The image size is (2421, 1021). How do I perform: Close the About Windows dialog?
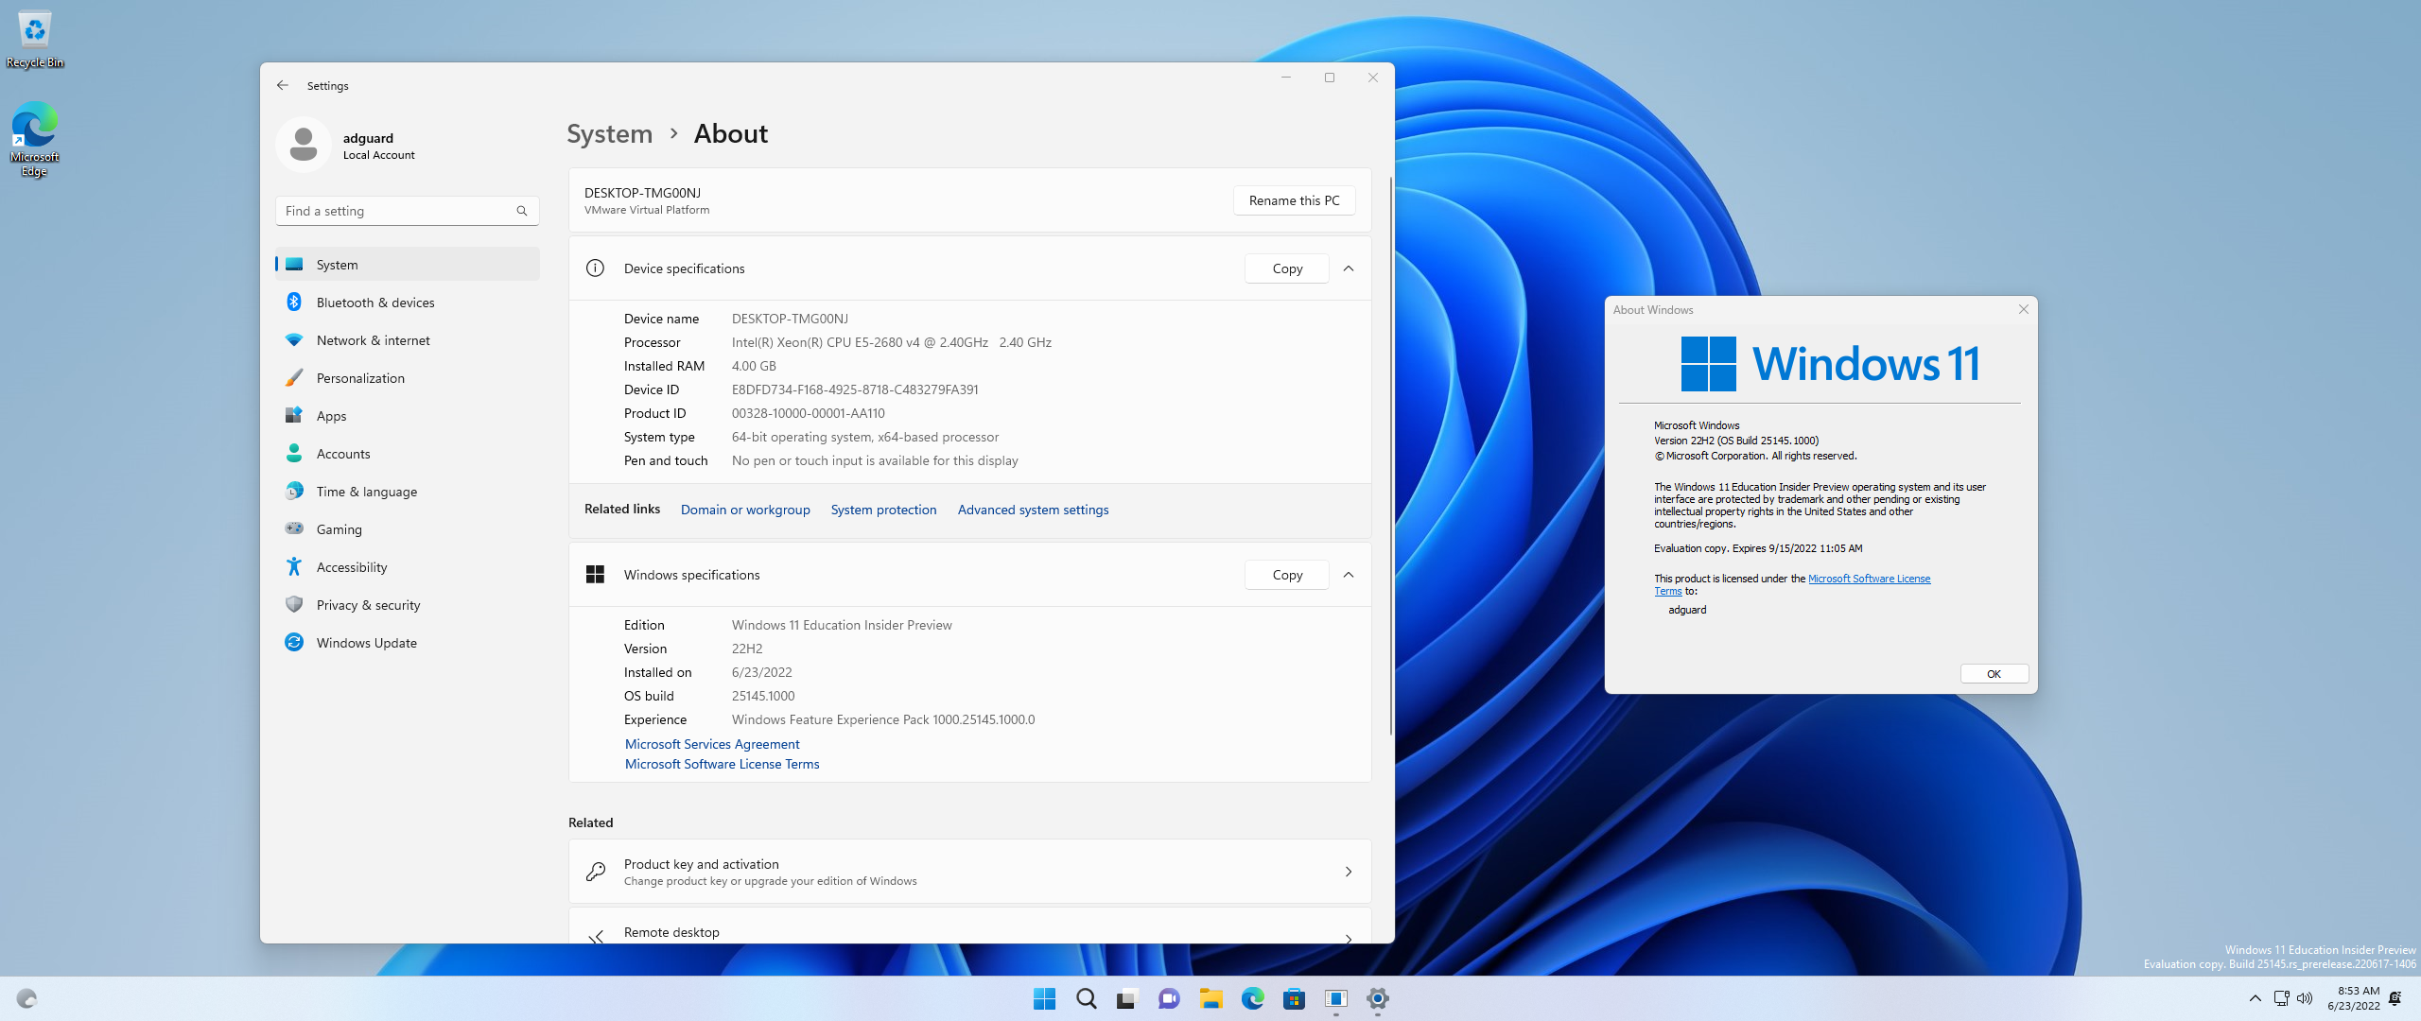tap(2024, 309)
